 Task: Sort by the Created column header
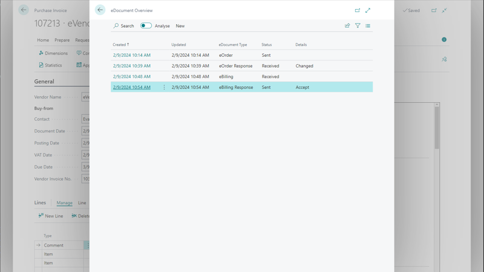120,45
